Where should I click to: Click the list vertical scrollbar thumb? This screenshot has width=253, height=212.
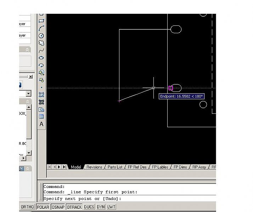29,124
